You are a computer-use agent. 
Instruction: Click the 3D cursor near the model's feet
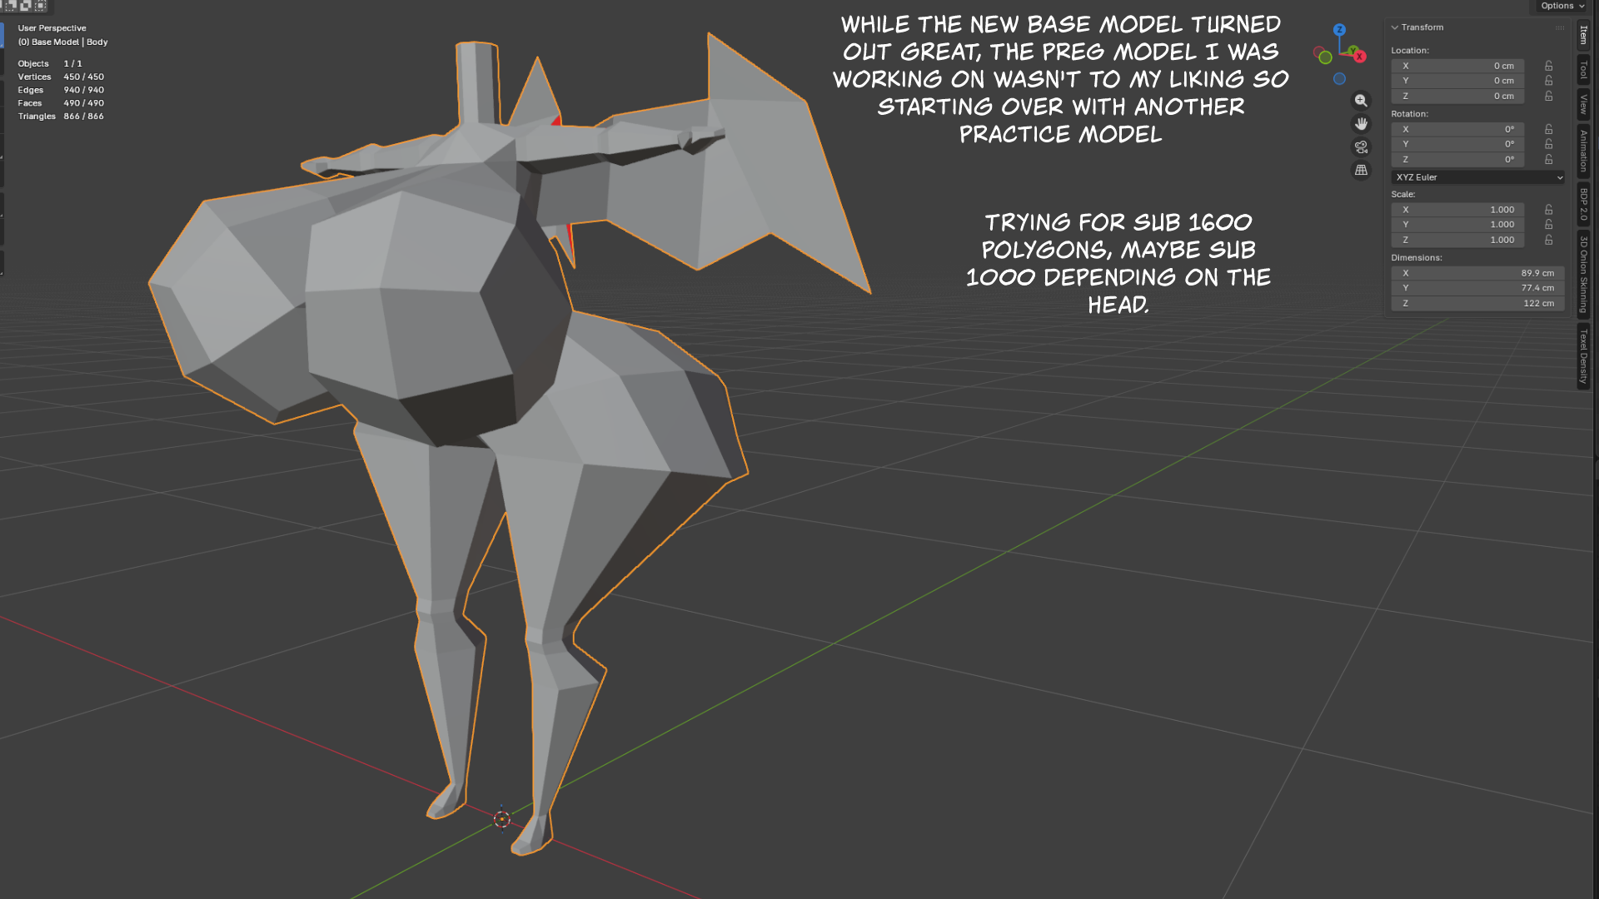501,819
